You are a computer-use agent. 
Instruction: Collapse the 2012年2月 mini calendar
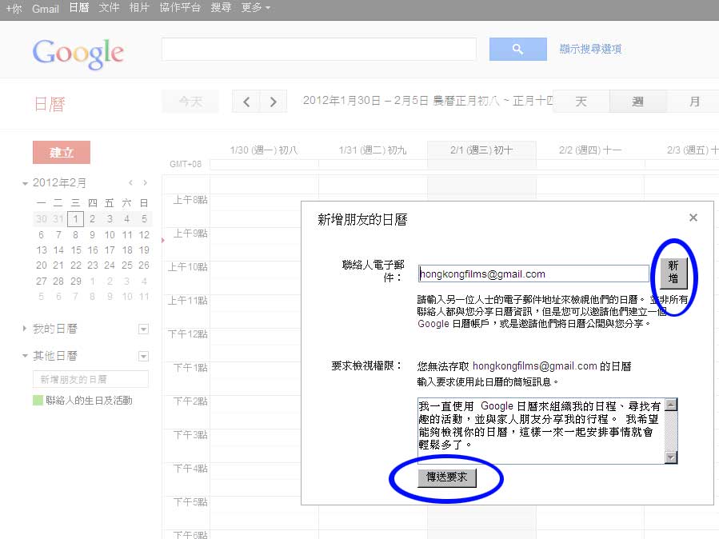(x=26, y=183)
